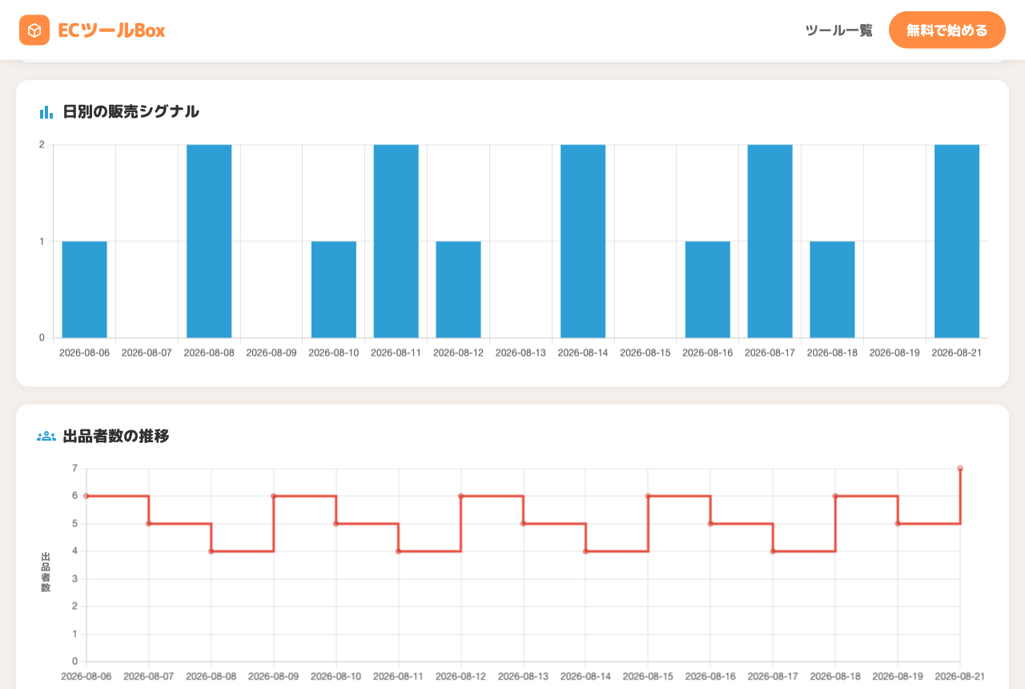Select the 2026-08-08 bar in the sales signal chart
This screenshot has width=1025, height=689.
tap(209, 241)
